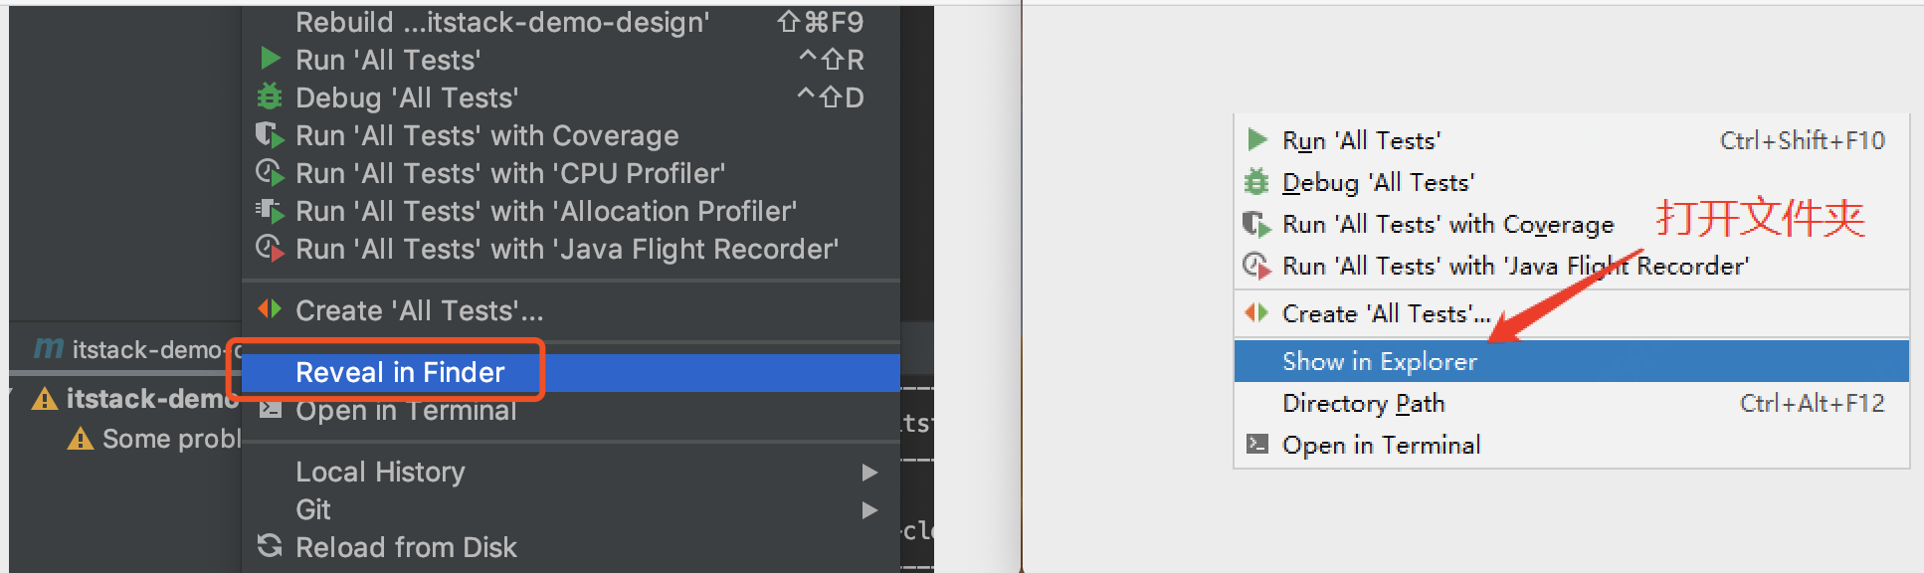Click the Java Flight Recorder icon in dark menu

(x=270, y=248)
